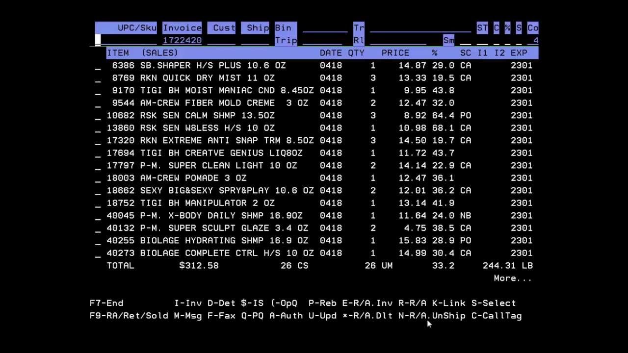Click the SC column header
Viewport: 628px width, 353px height.
[466, 53]
